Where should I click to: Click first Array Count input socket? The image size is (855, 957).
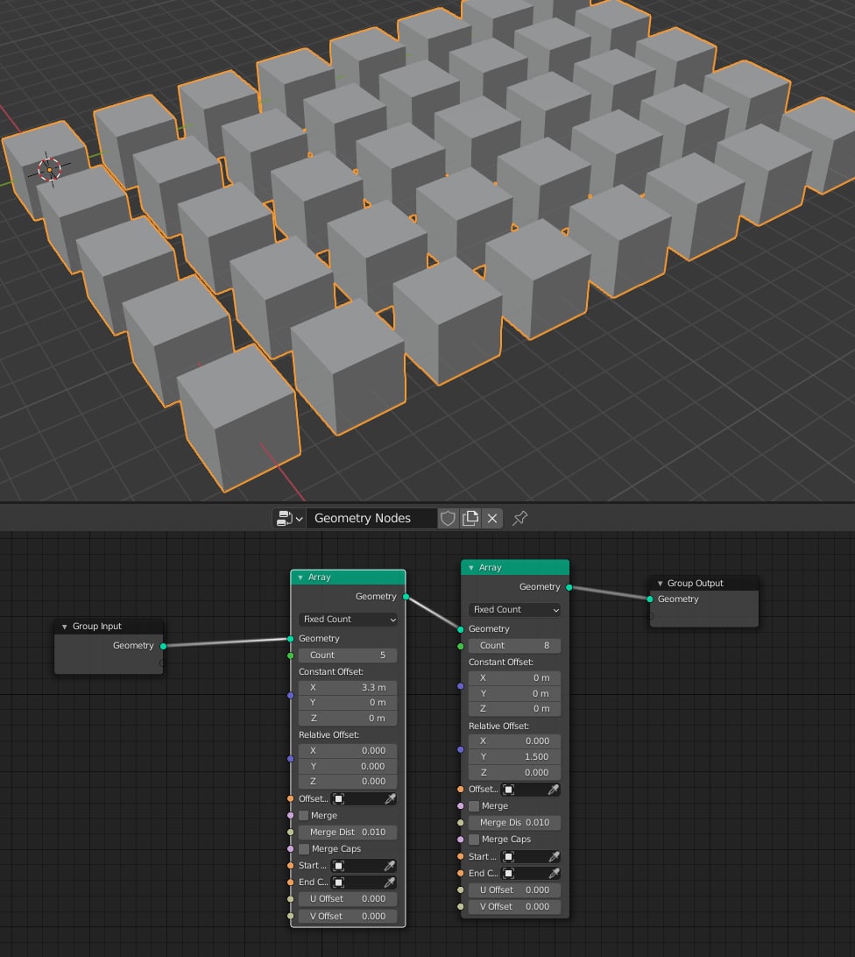tap(291, 656)
